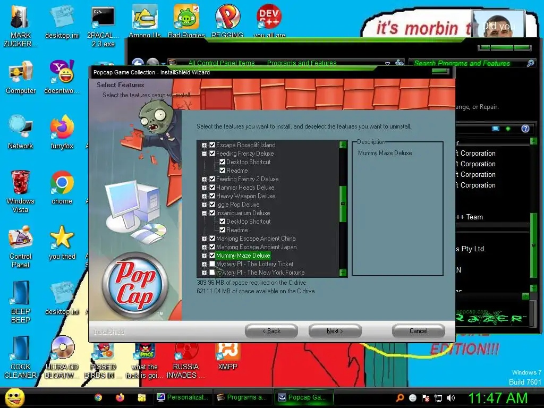Click the magnifier icon in system tray

point(400,398)
